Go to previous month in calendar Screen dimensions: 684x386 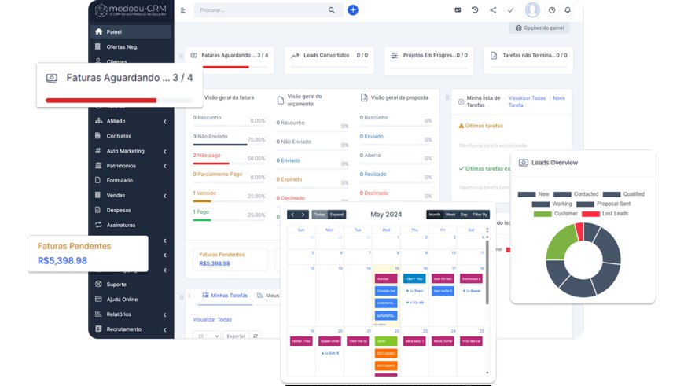point(292,215)
